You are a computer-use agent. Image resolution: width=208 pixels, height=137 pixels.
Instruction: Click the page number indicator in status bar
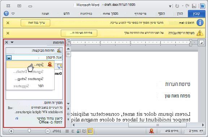pyautogui.click(x=196, y=131)
